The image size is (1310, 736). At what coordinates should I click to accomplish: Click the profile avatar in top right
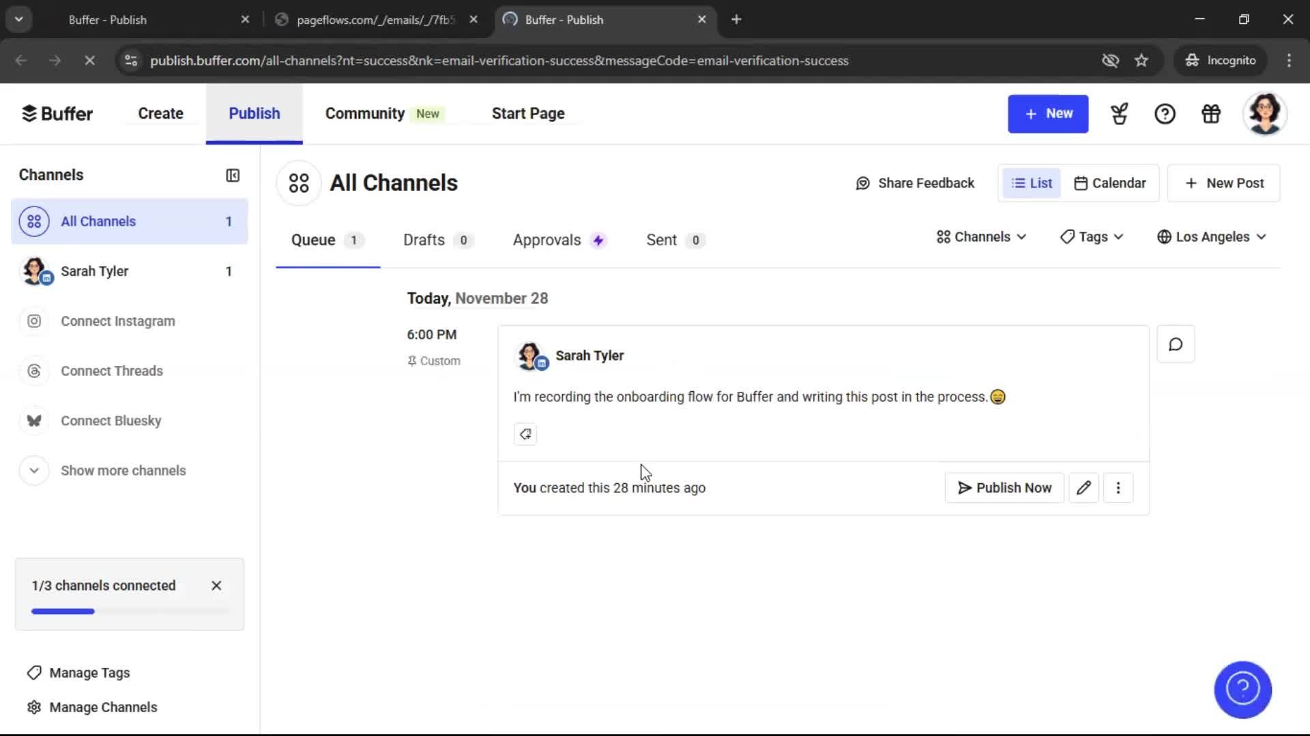click(x=1266, y=114)
